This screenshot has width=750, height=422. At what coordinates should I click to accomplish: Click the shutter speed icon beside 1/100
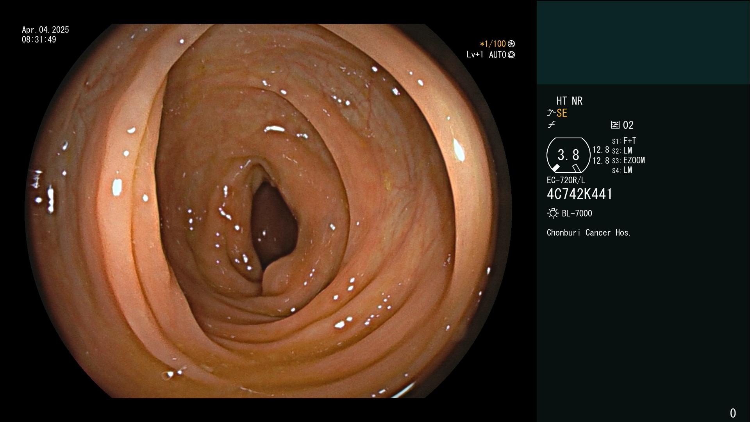pos(511,44)
